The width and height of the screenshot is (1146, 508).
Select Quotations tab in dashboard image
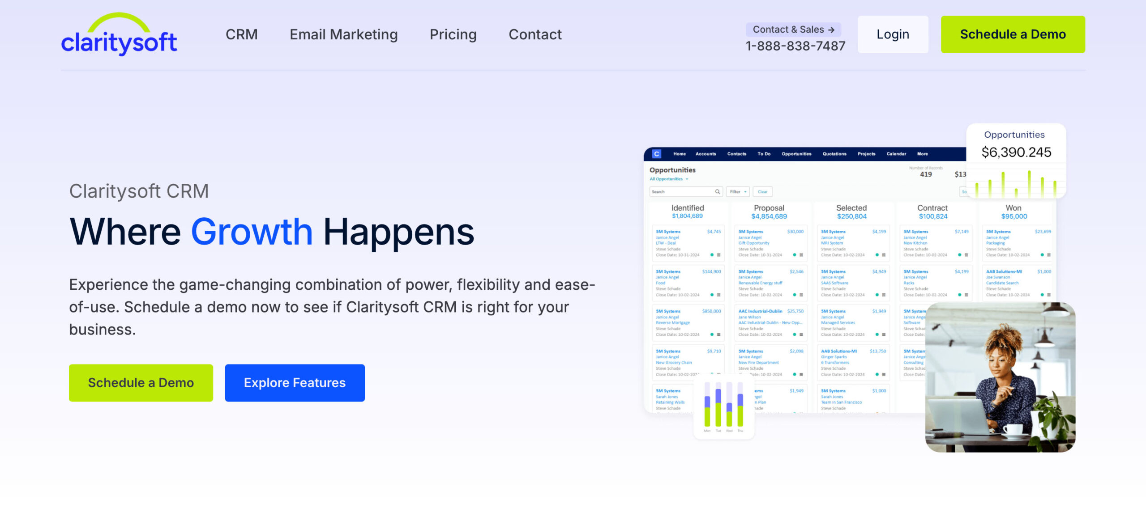(834, 154)
